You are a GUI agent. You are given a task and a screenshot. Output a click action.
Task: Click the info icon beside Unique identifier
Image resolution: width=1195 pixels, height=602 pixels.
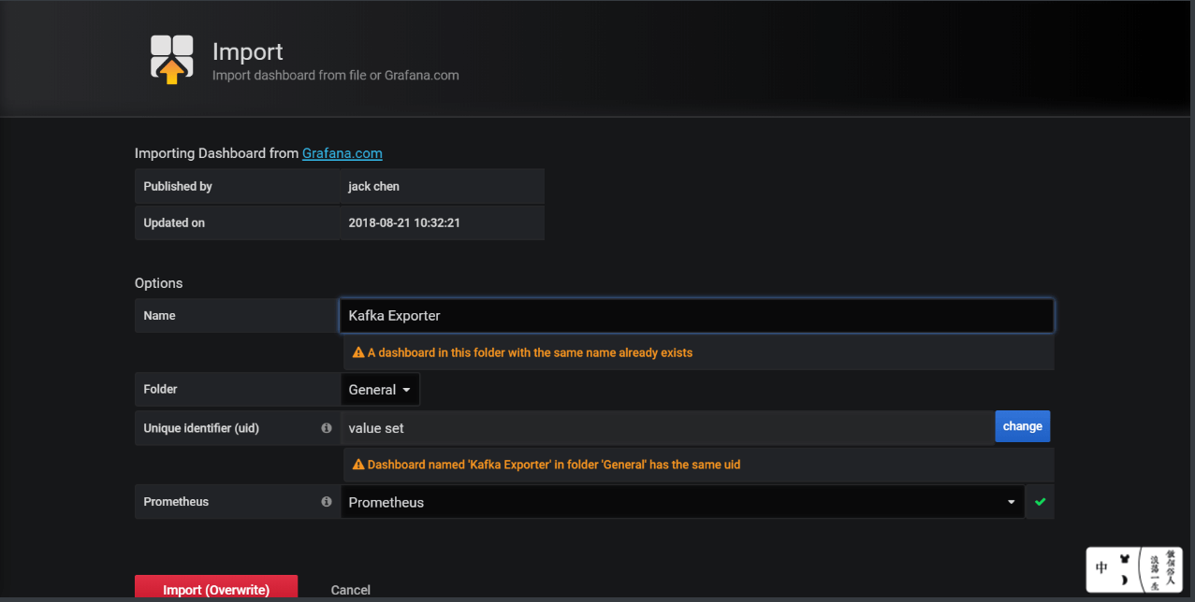[327, 427]
